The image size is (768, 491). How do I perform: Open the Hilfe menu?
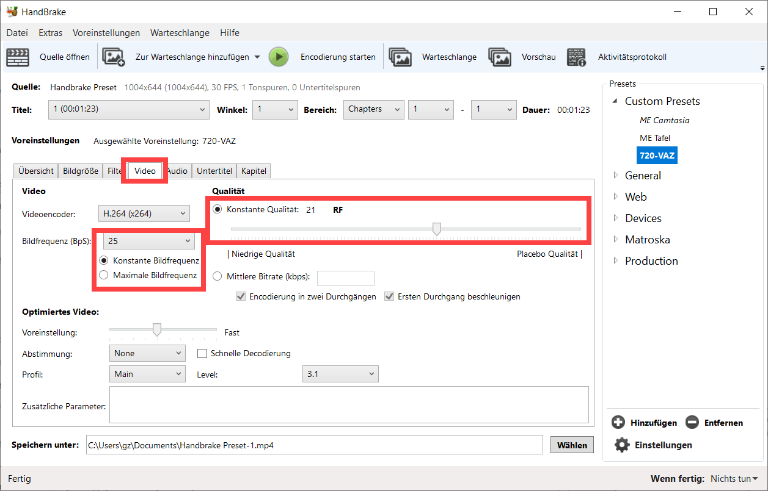click(230, 33)
